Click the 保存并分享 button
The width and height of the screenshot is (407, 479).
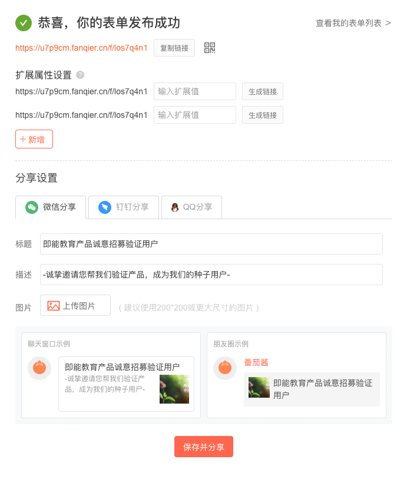204,447
